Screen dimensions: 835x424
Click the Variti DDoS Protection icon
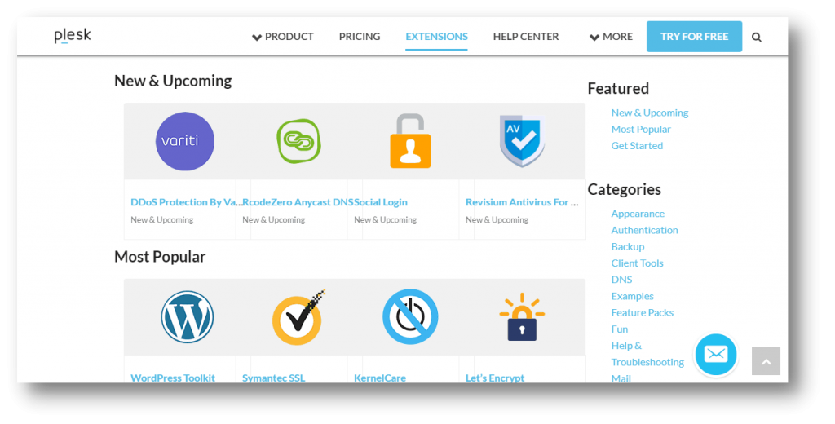184,141
